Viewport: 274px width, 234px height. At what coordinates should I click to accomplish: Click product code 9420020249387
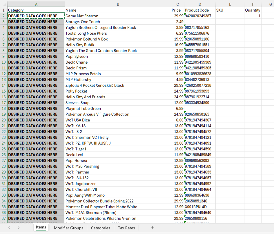pos(200,16)
